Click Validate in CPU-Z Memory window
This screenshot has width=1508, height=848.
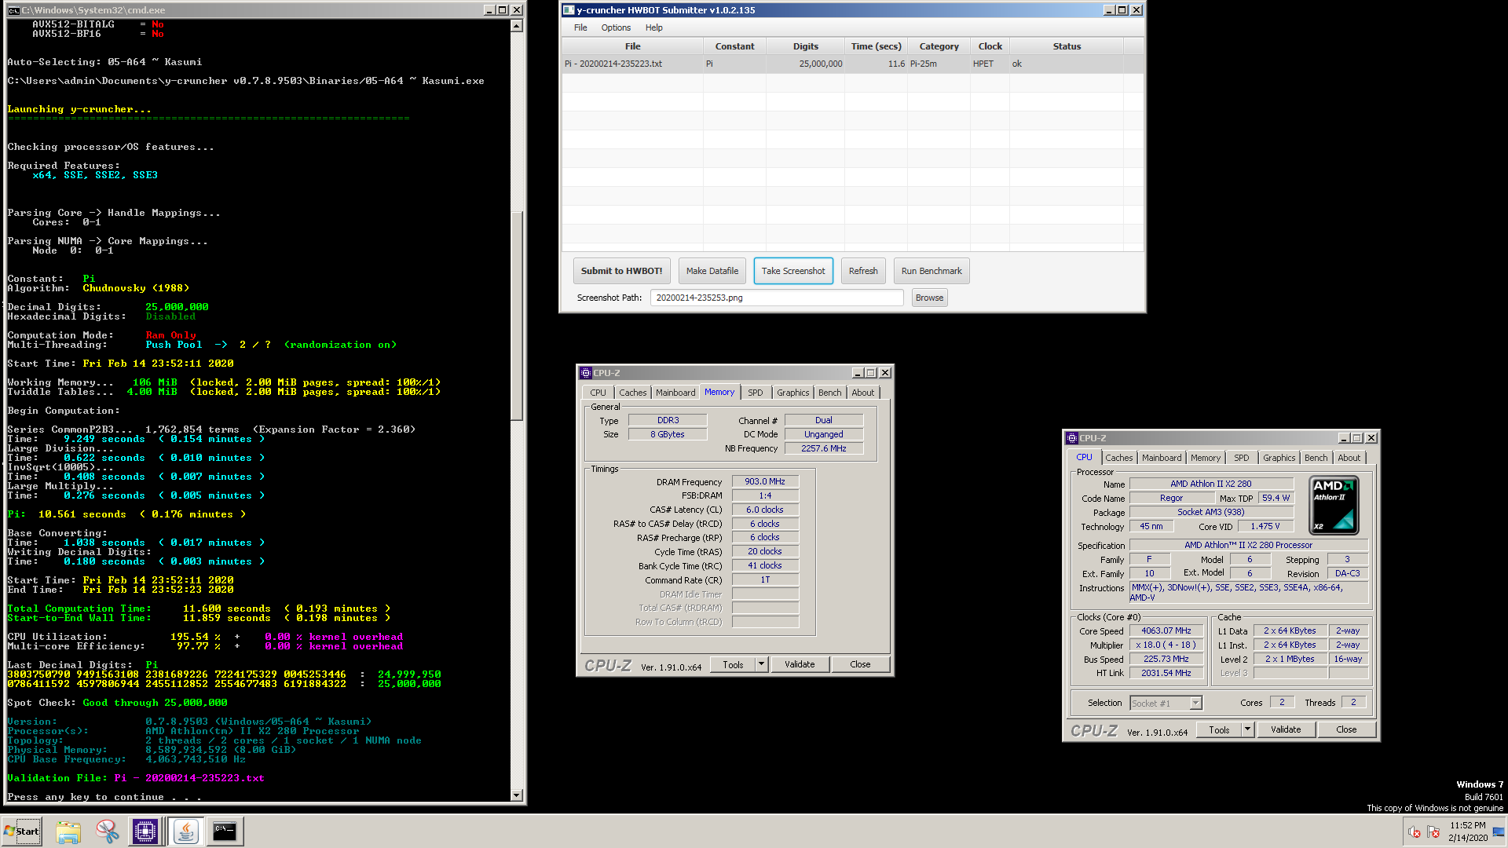pos(800,664)
